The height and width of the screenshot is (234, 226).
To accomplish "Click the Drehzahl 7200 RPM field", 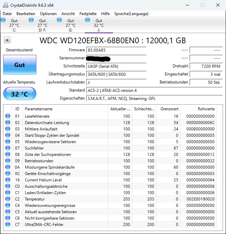I will coord(206,66).
